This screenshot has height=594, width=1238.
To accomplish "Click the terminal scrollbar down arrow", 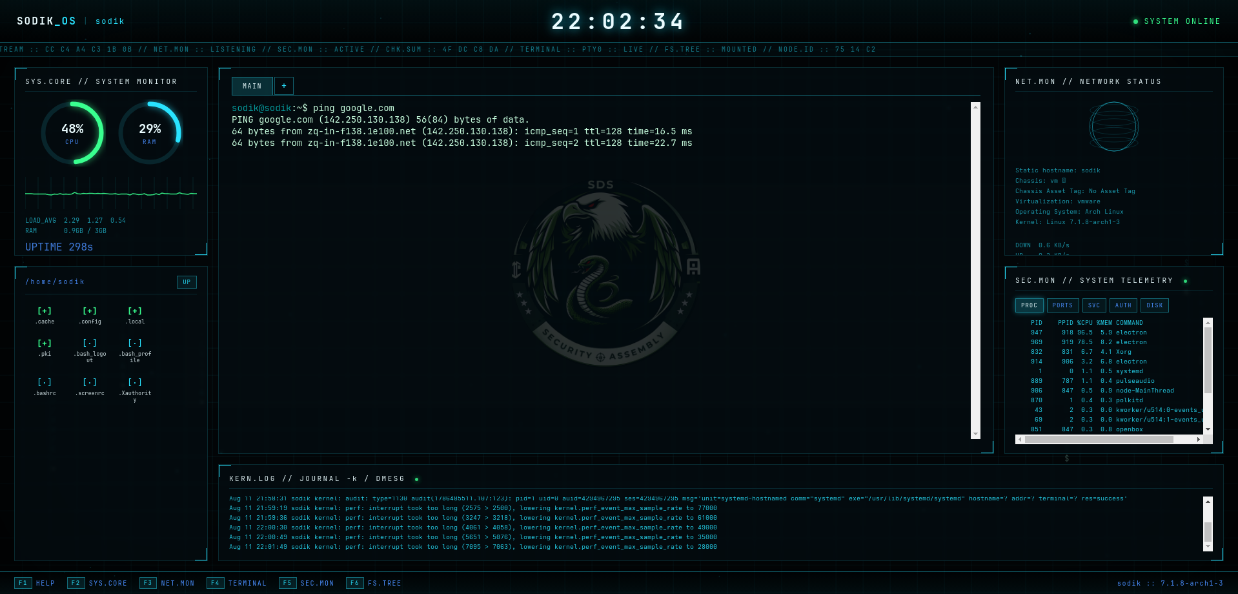I will [975, 434].
